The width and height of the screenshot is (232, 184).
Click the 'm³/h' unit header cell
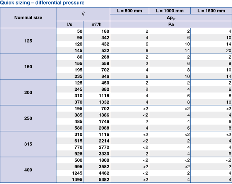click(x=97, y=25)
